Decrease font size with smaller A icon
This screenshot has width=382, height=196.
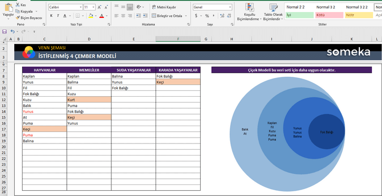tap(106, 7)
